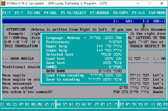This screenshot has height=111, width=168.
Task: Click the 'Traditional Jewish' line
Action: tap(21, 67)
